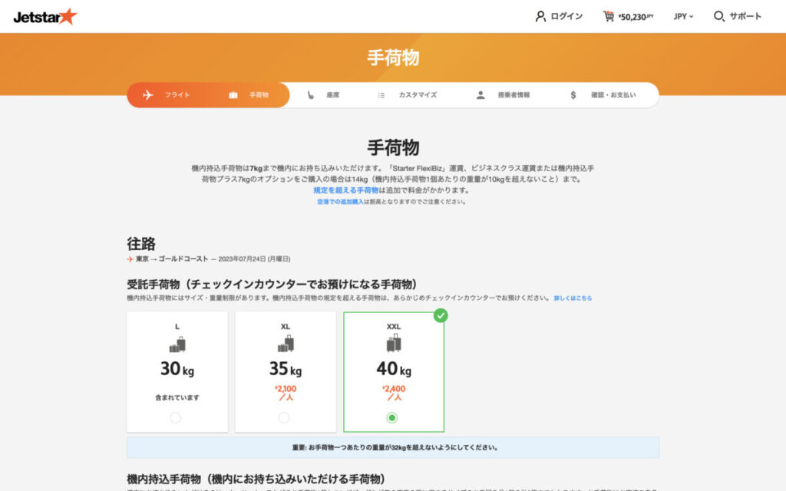The height and width of the screenshot is (491, 786).
Task: Select the XL 35kg baggage radio button
Action: (285, 418)
